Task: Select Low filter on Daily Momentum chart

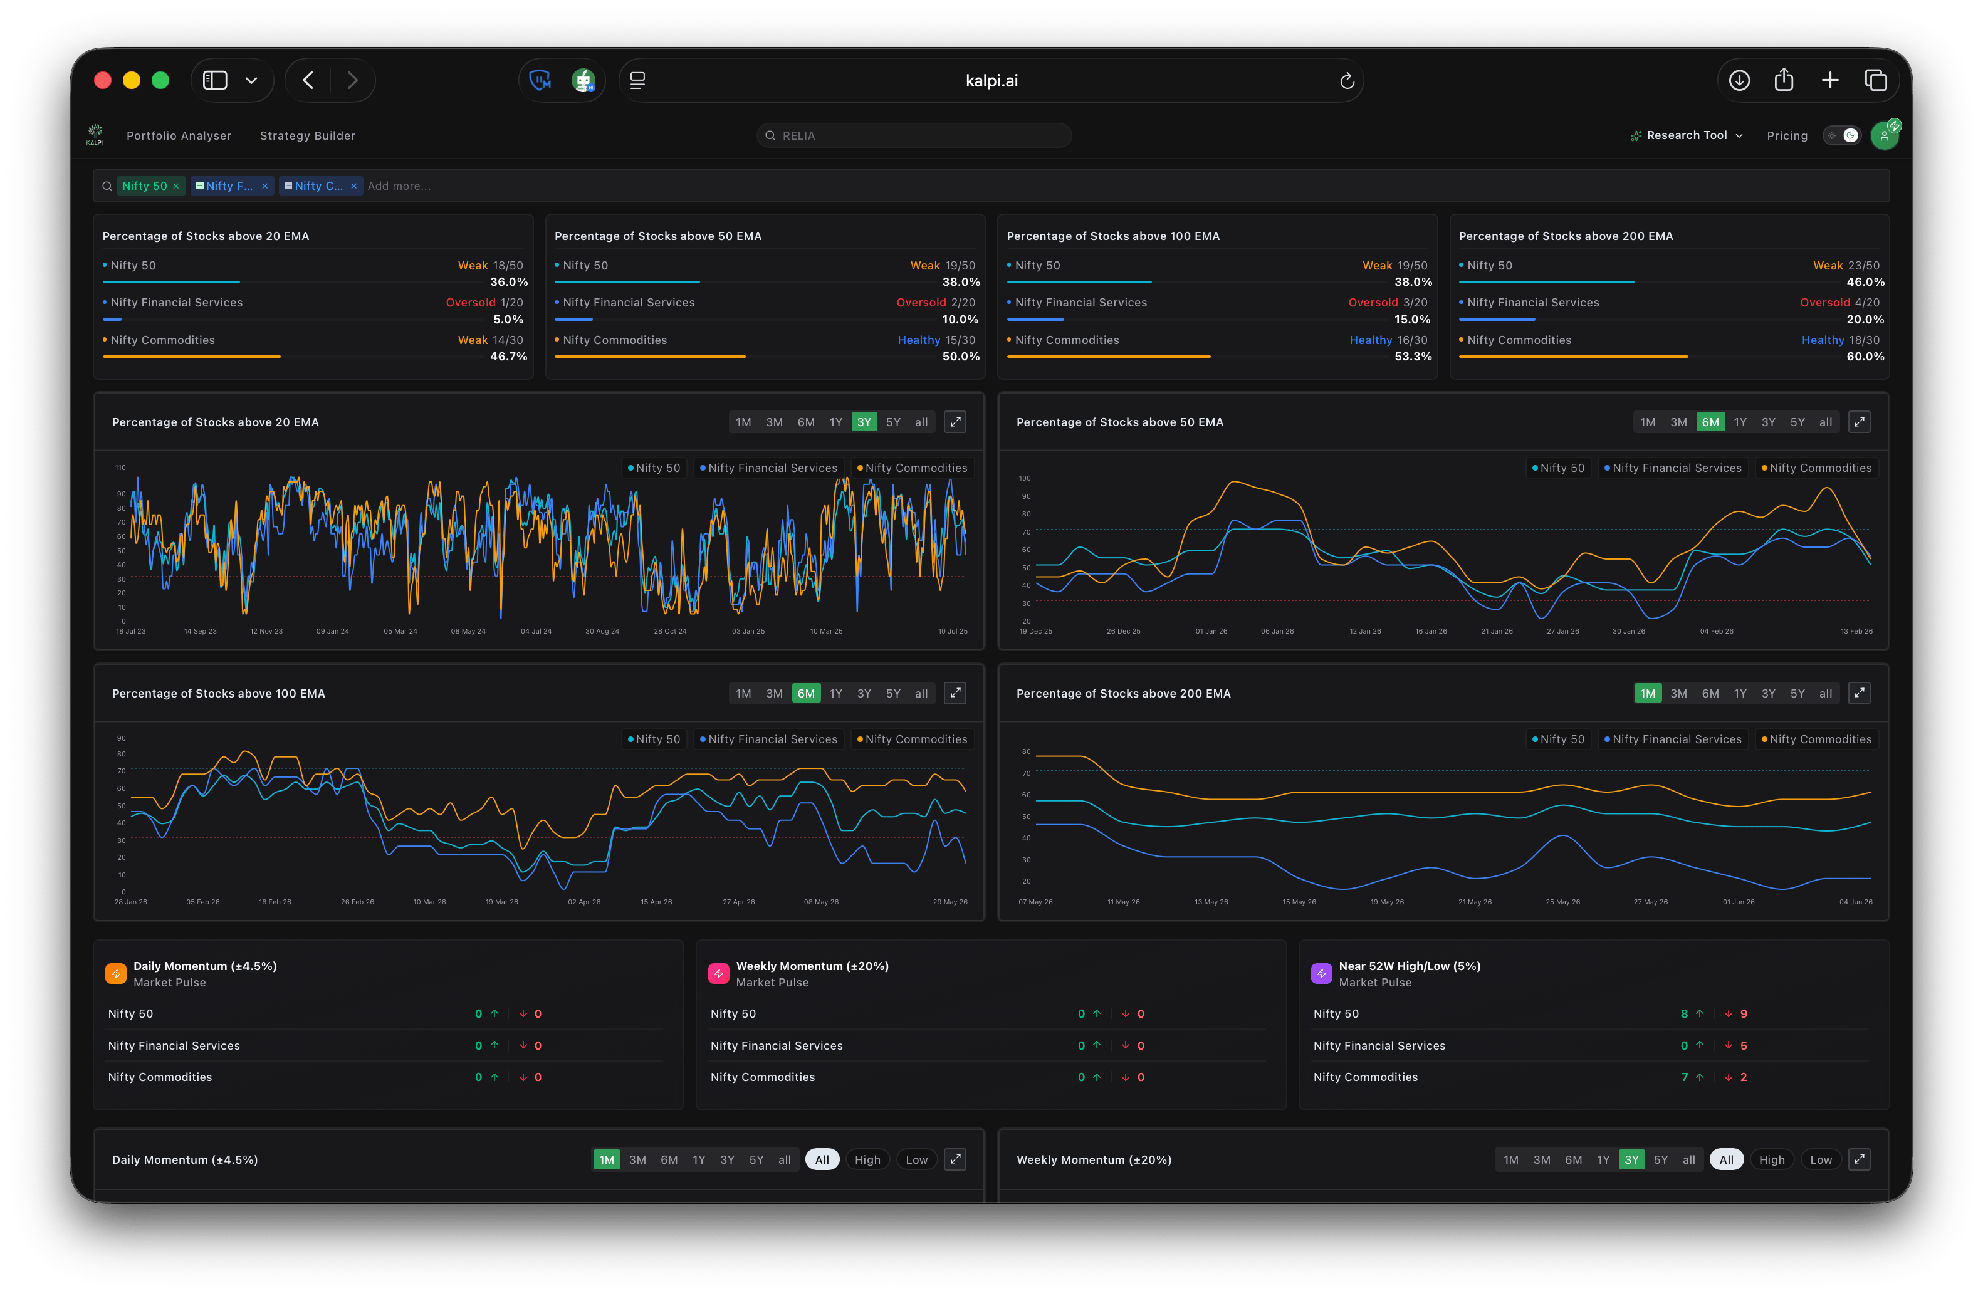Action: pos(916,1159)
